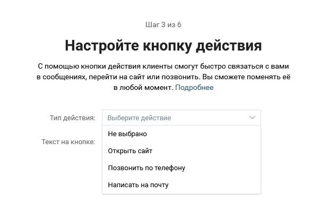Click the dropdown chevron arrow icon

[252, 118]
